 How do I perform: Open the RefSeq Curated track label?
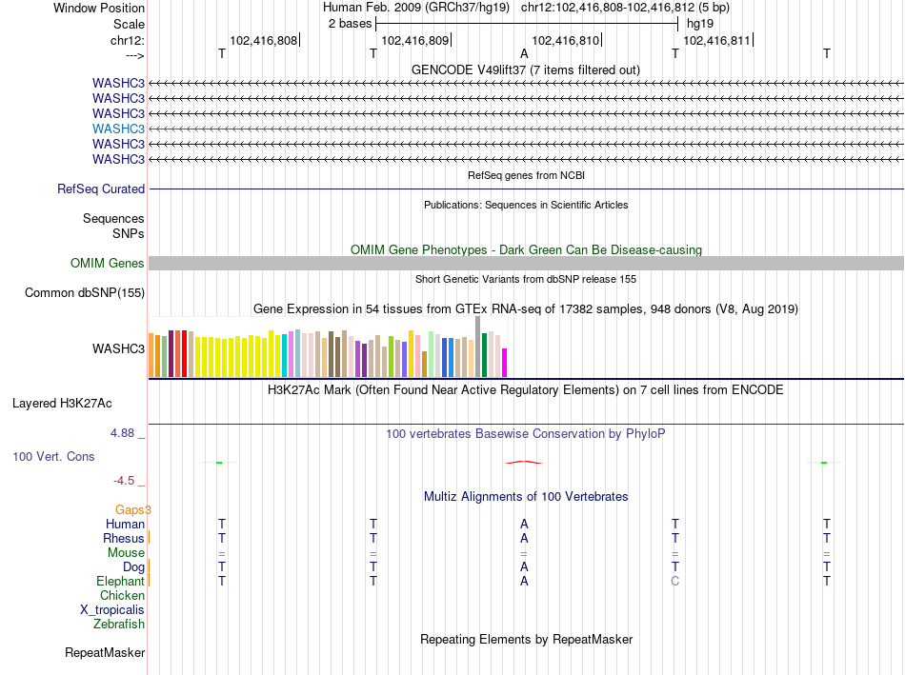point(101,189)
